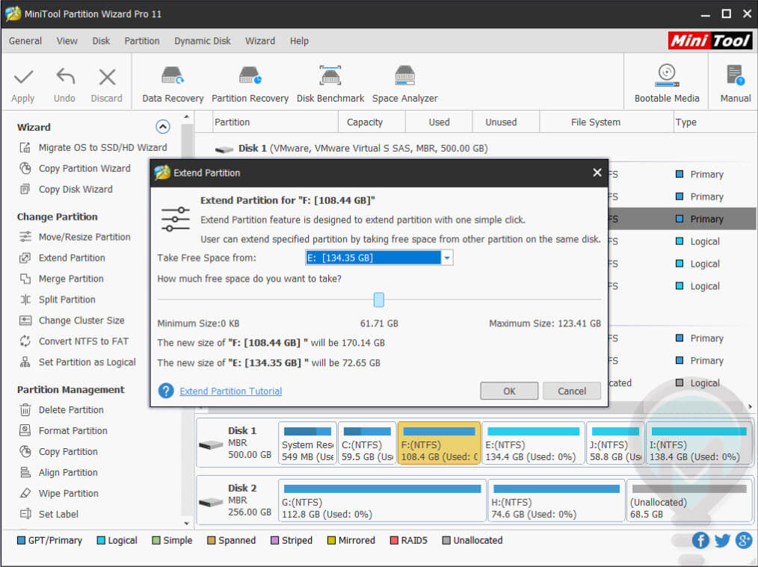758x567 pixels.
Task: Select Set Label action
Action: tap(49, 514)
